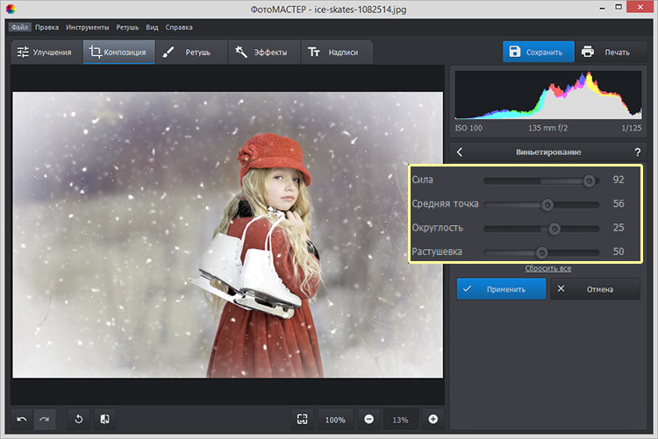Open the Композиция tab
The height and width of the screenshot is (439, 658).
coord(118,53)
